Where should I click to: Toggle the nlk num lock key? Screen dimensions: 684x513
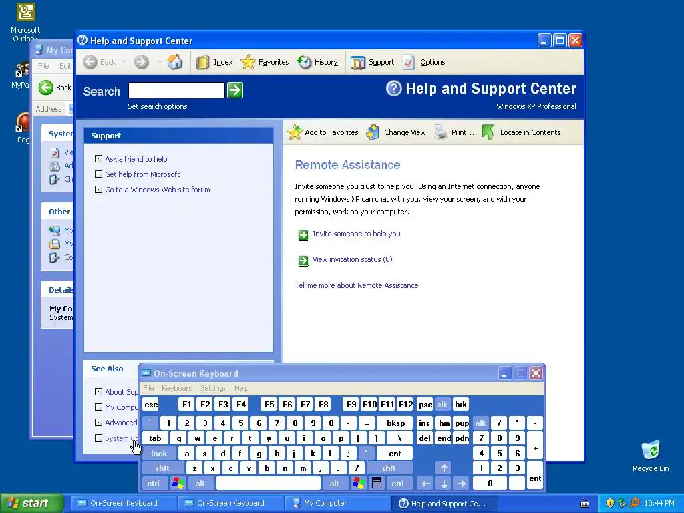tap(481, 423)
